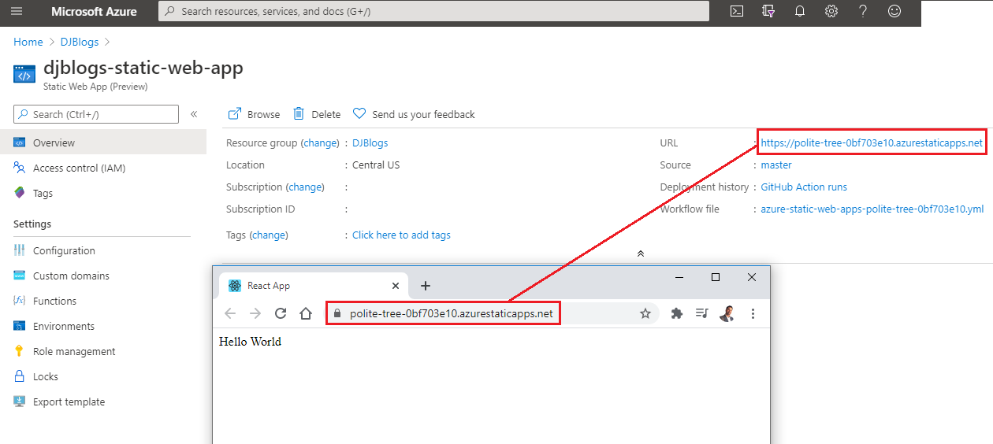Open GitHub Action runs link

(803, 187)
